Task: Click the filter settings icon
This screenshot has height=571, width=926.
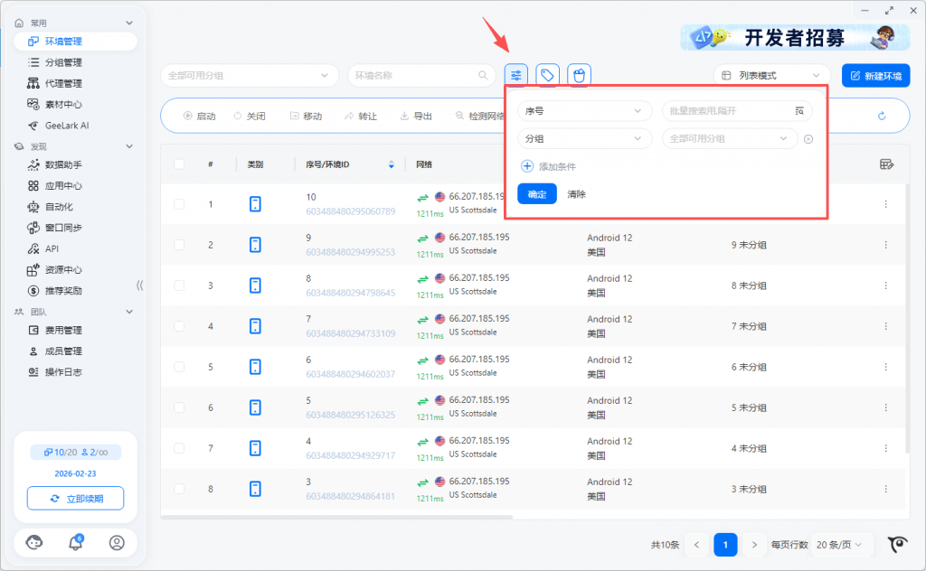Action: click(x=515, y=75)
